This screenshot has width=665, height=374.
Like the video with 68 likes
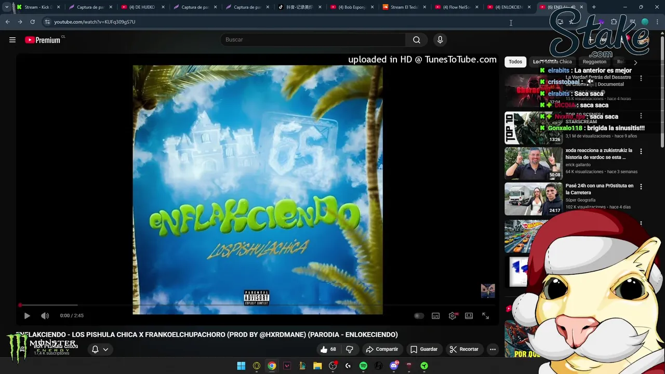[328, 349]
